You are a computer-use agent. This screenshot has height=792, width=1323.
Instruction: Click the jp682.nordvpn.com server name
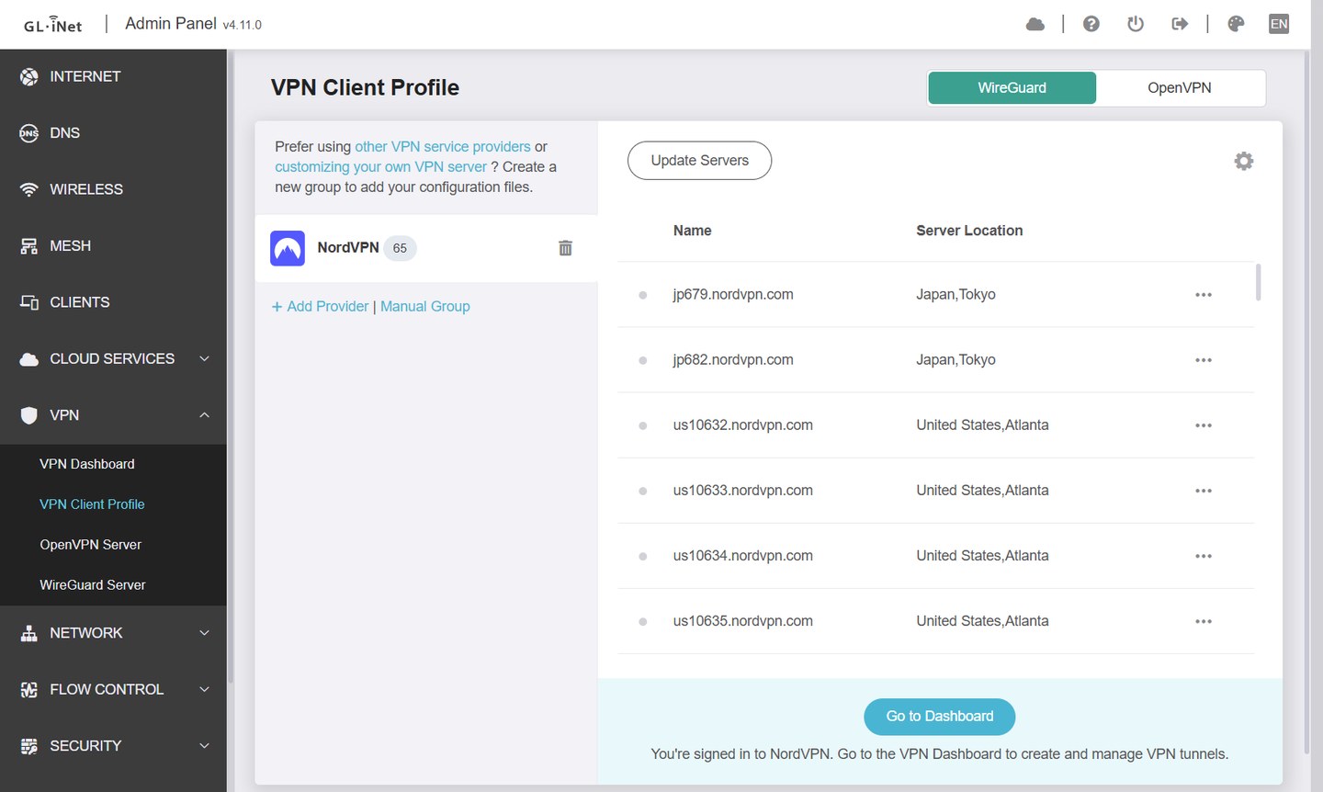[x=733, y=360]
